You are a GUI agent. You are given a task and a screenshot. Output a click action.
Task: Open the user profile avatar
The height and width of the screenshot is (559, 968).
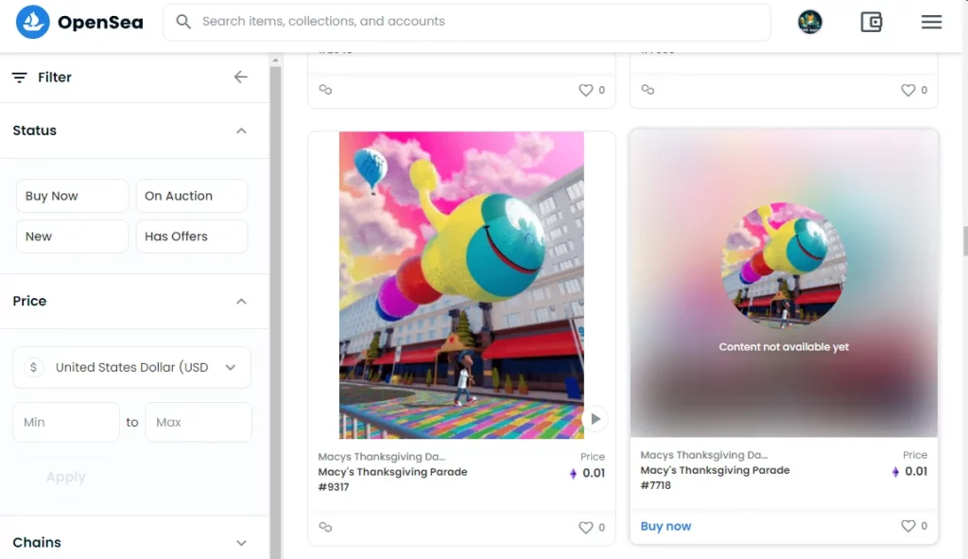tap(809, 22)
